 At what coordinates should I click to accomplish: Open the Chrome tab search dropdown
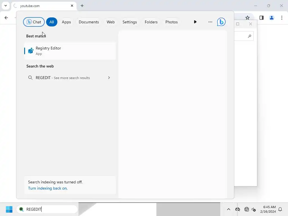coord(6,6)
